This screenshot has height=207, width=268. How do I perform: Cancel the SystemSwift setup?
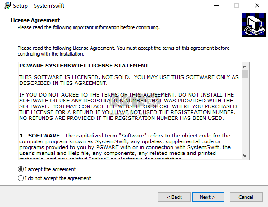tap(246, 197)
